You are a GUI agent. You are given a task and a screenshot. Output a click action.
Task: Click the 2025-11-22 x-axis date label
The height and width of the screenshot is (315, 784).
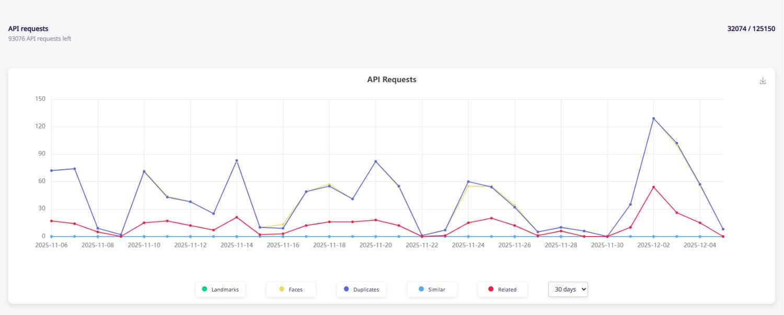point(422,244)
